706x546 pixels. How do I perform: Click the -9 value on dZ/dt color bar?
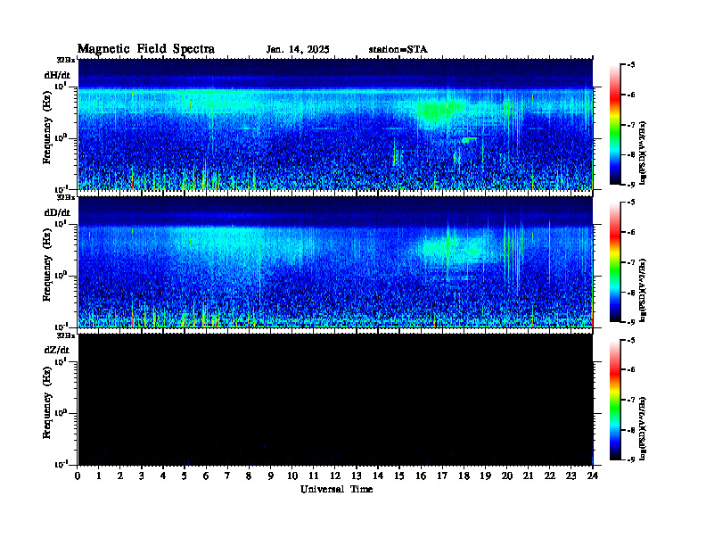point(631,459)
